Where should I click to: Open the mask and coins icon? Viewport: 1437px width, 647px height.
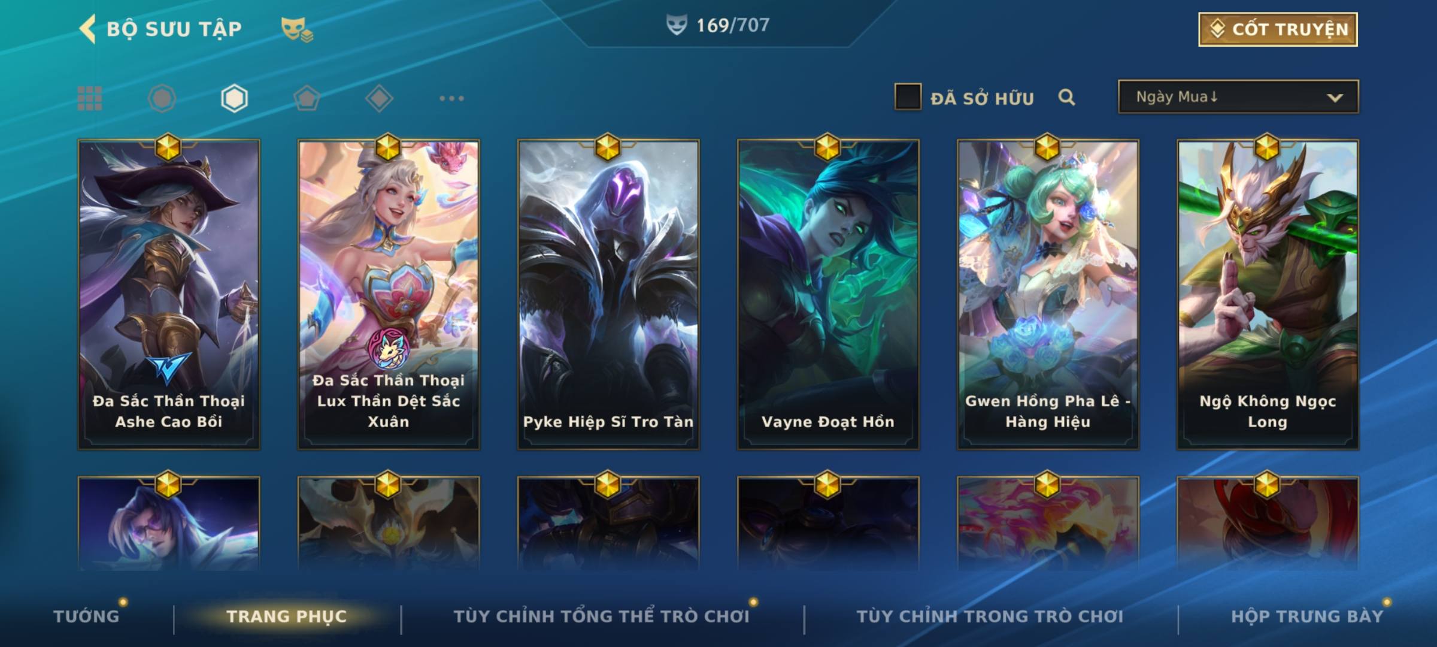[x=297, y=29]
